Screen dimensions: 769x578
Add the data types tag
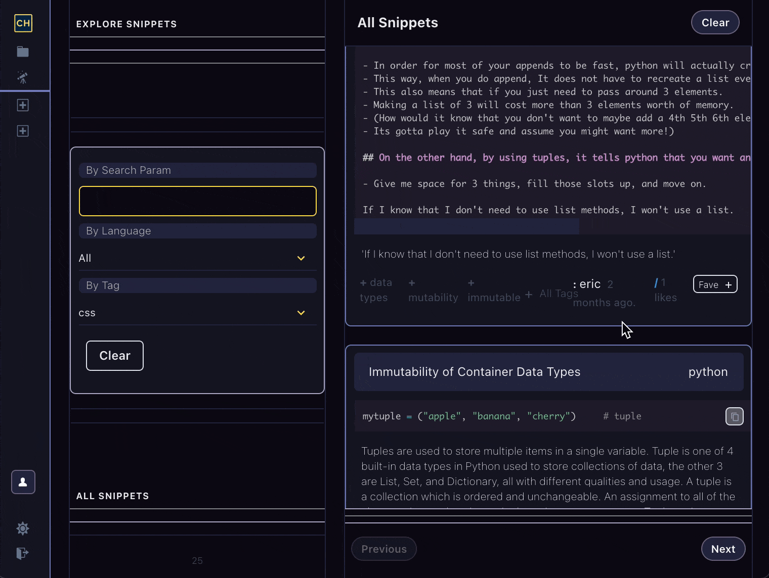pyautogui.click(x=376, y=290)
